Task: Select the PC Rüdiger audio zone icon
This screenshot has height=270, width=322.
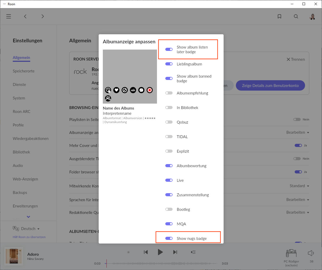Action: (291, 253)
